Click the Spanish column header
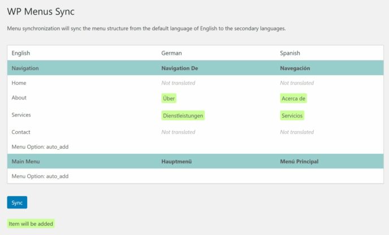Viewport: 389px width, 235px height. [290, 53]
